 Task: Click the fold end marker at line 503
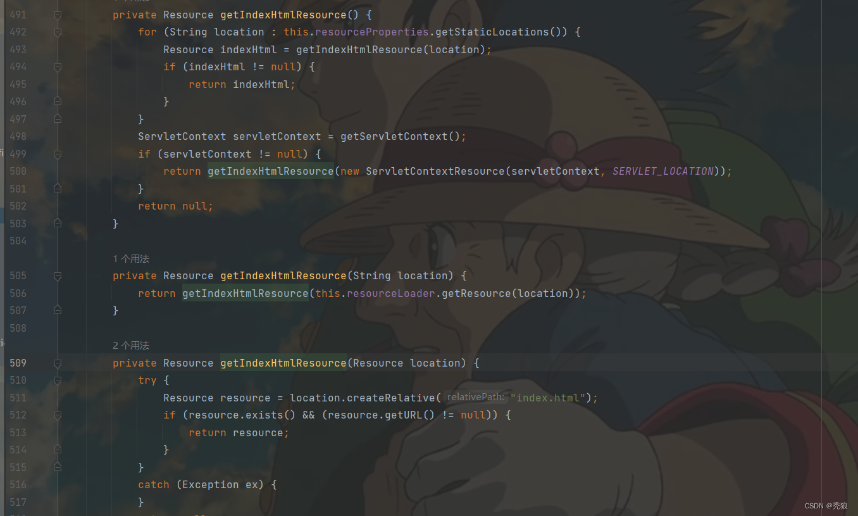58,223
